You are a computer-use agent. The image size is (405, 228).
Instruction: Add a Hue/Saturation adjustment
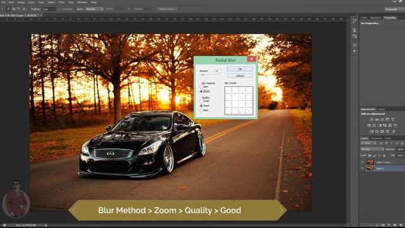(369, 125)
